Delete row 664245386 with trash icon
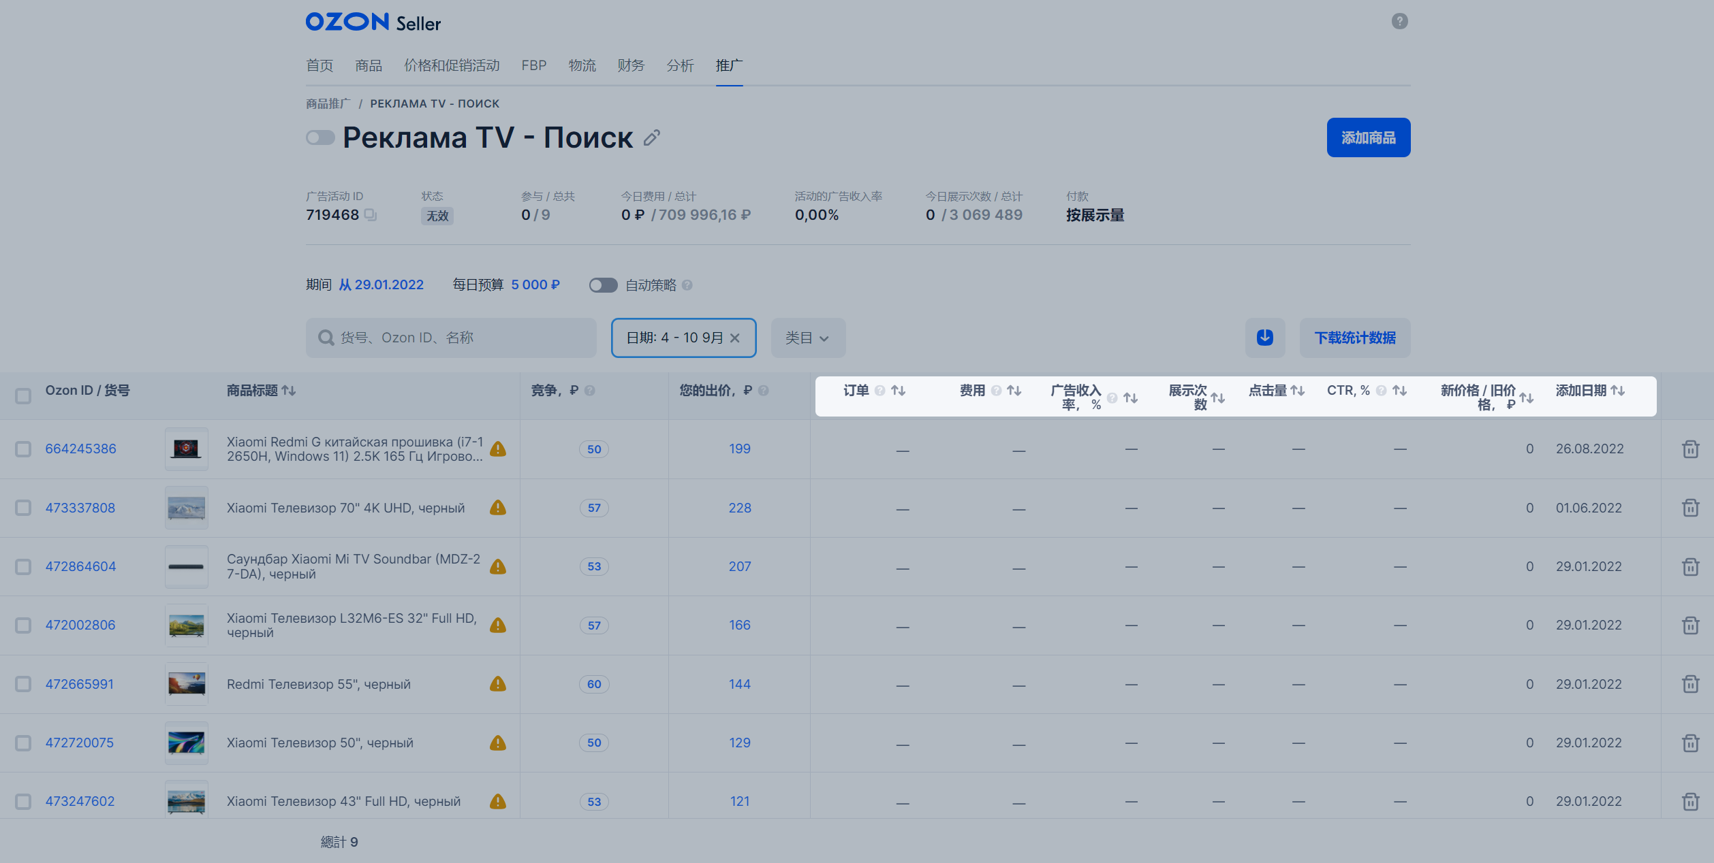The width and height of the screenshot is (1714, 863). (1690, 449)
